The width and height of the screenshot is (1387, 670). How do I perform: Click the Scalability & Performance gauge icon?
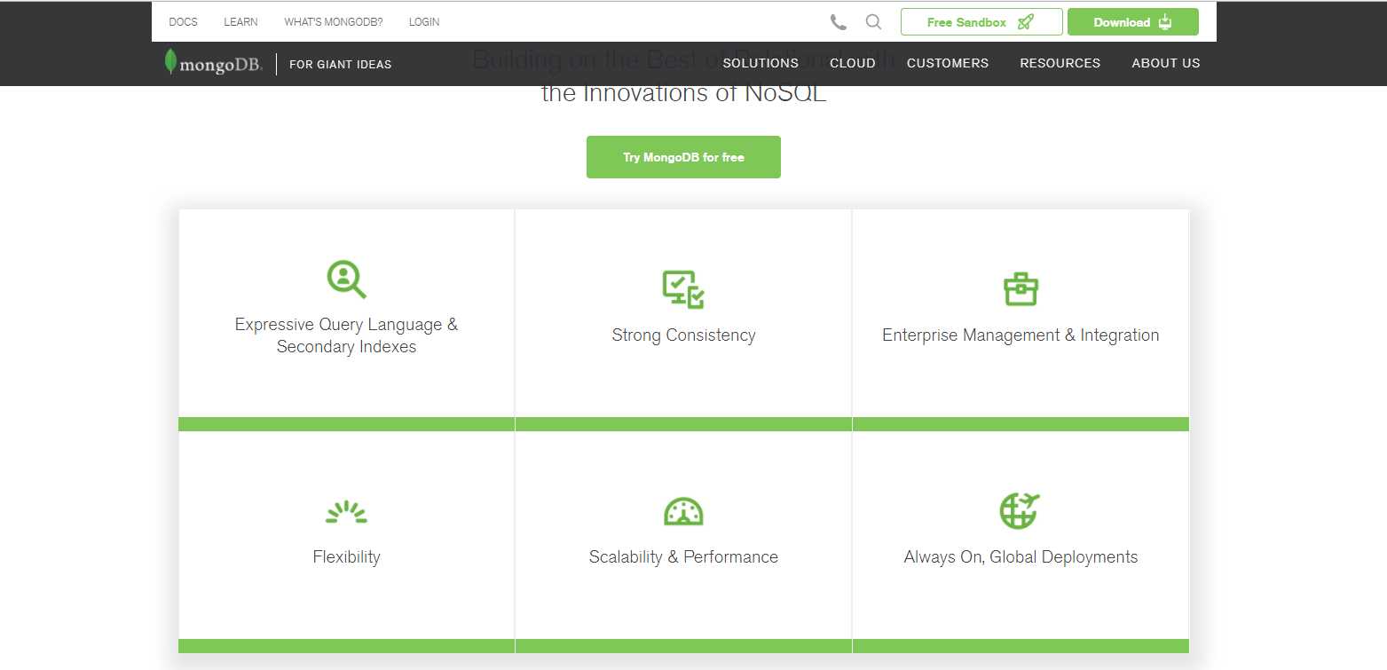click(683, 511)
